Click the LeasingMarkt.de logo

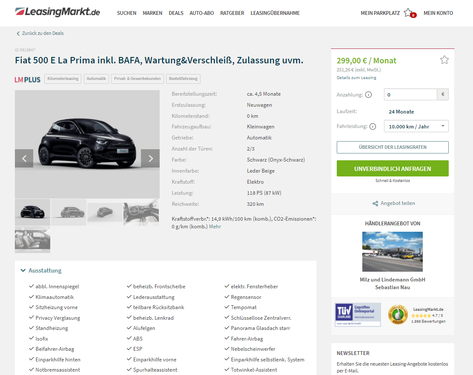coord(57,12)
